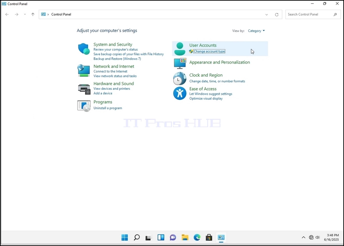Open Connect to the Internet
This screenshot has height=246, width=344.
(110, 72)
